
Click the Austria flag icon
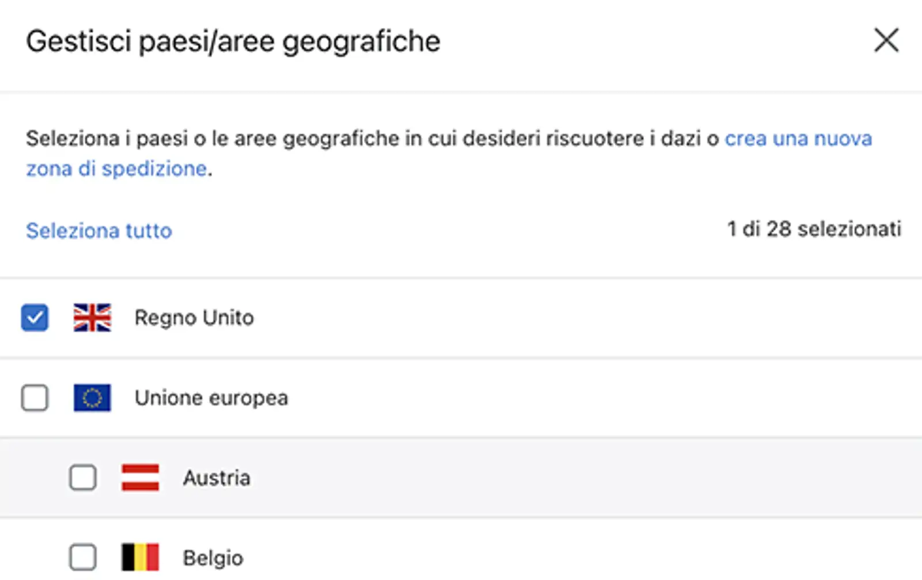[140, 478]
